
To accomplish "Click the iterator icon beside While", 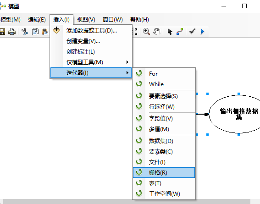I will coord(139,84).
